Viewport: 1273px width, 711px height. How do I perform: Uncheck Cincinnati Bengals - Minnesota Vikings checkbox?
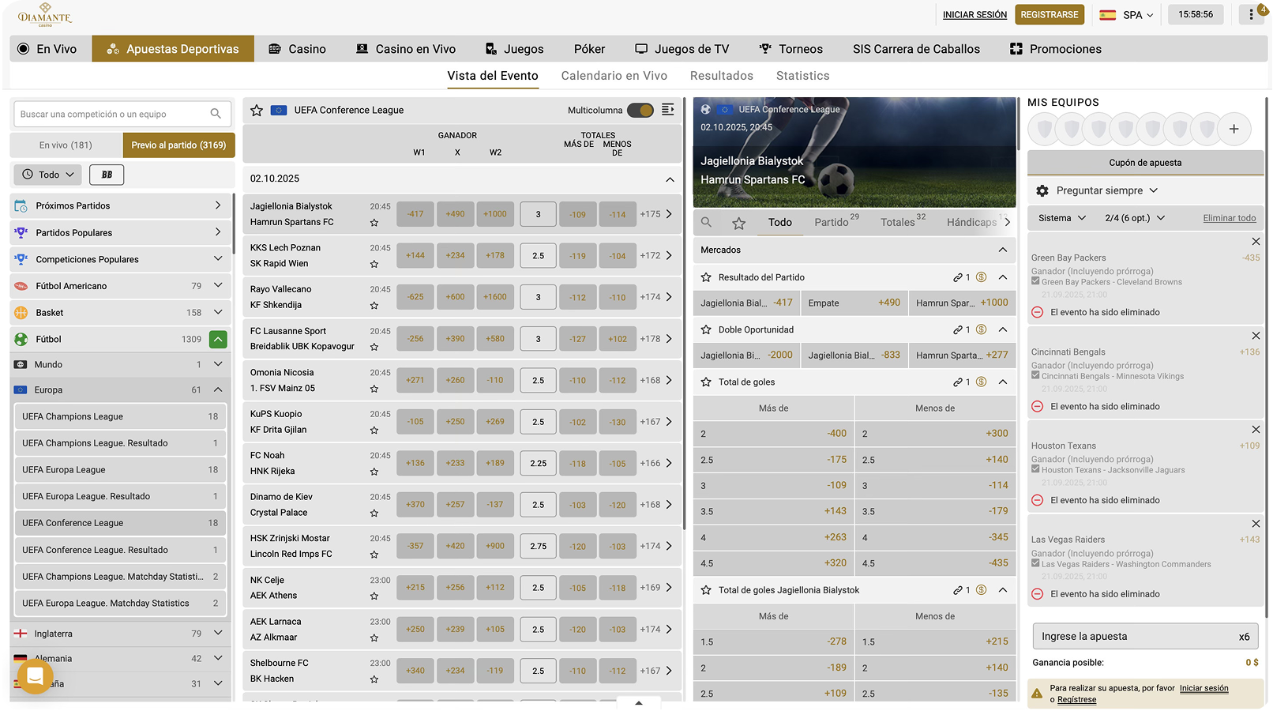pyautogui.click(x=1035, y=376)
